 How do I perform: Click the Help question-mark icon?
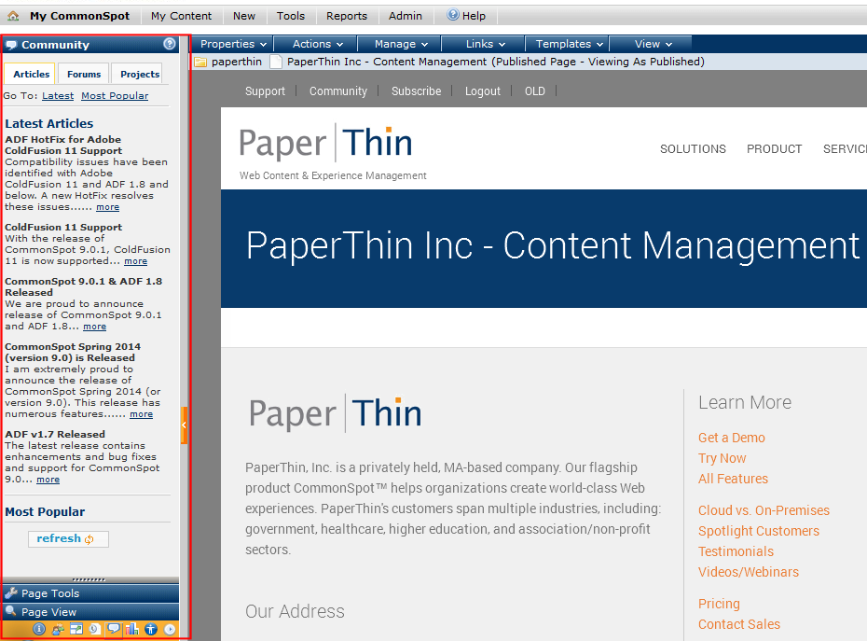[x=453, y=15]
